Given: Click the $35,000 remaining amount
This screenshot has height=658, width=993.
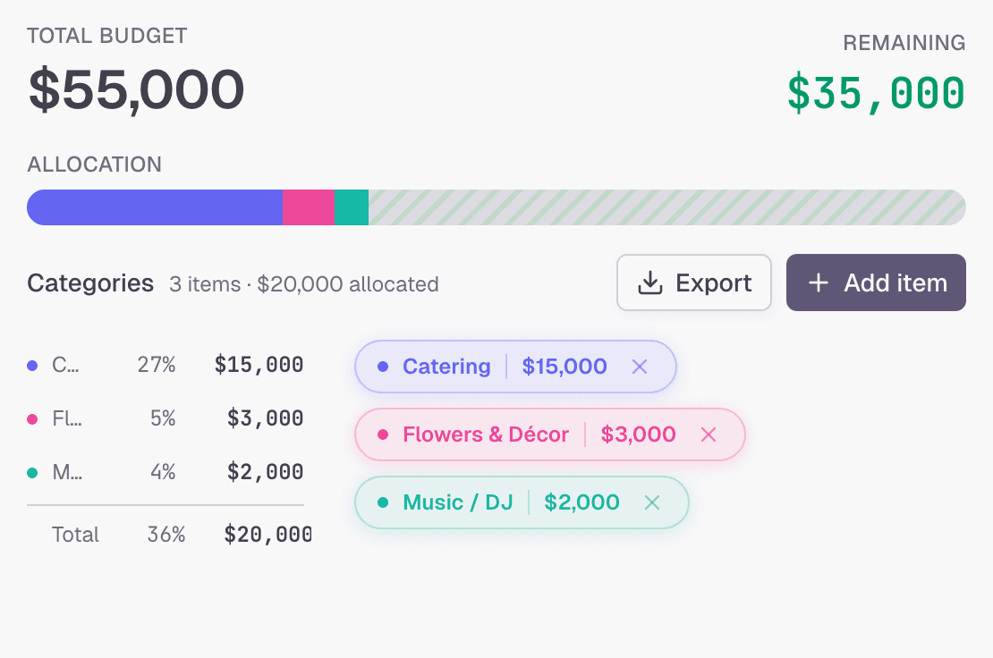Looking at the screenshot, I should pyautogui.click(x=876, y=93).
